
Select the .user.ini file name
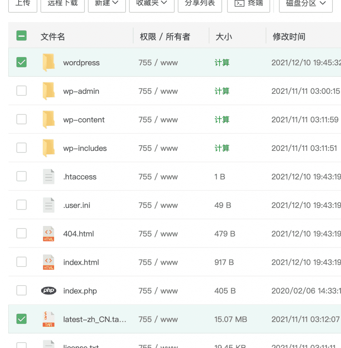(x=77, y=205)
